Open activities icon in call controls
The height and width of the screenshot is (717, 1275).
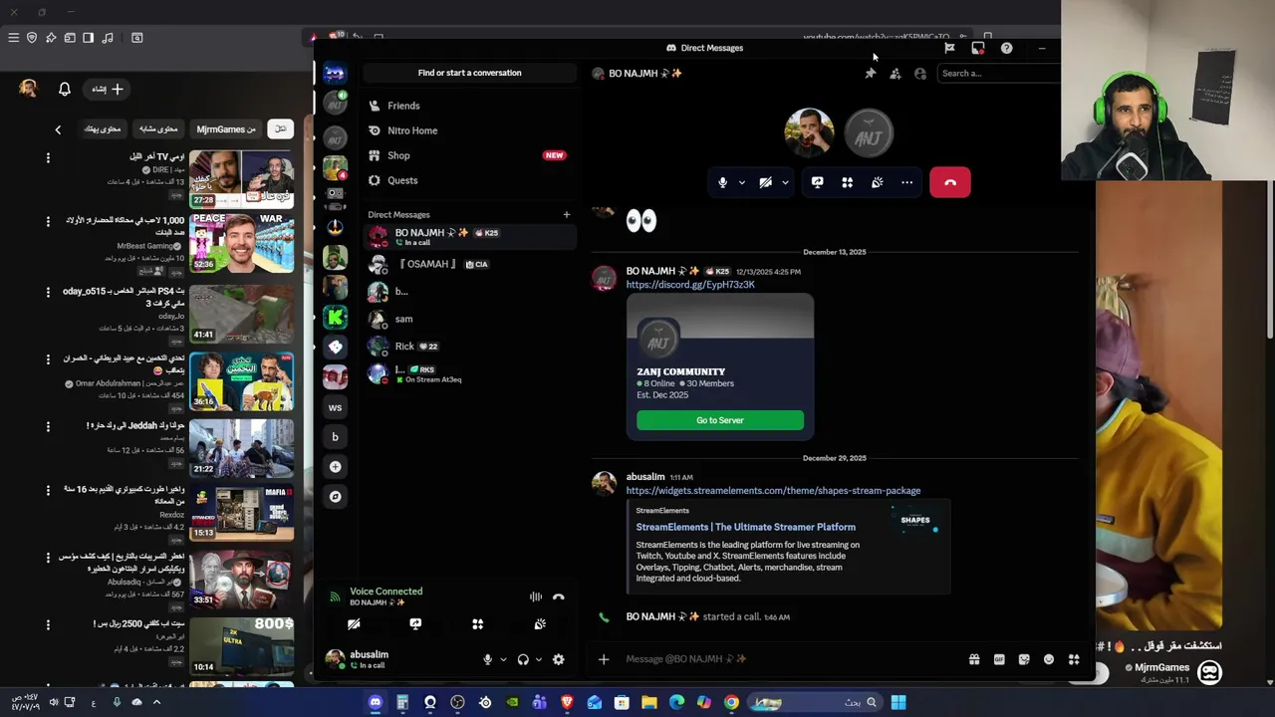coord(848,182)
